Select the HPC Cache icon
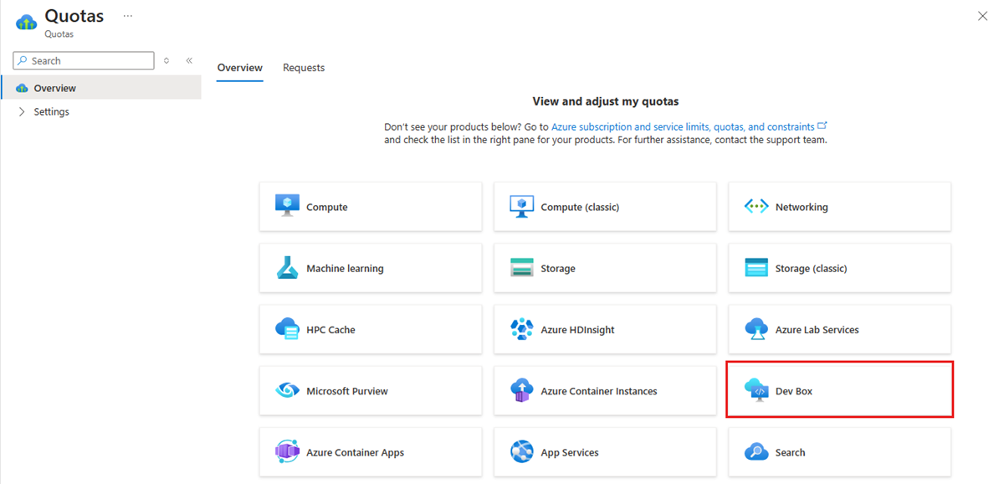Image resolution: width=1004 pixels, height=484 pixels. pyautogui.click(x=287, y=330)
